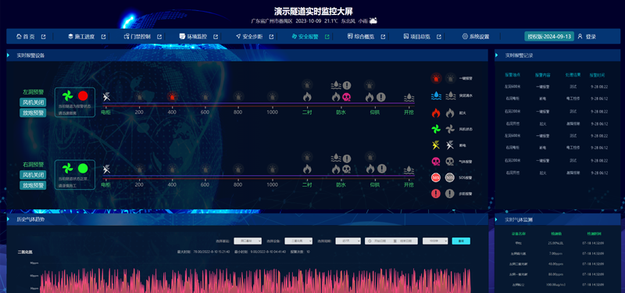Click the start date field in date range picker

(378, 241)
